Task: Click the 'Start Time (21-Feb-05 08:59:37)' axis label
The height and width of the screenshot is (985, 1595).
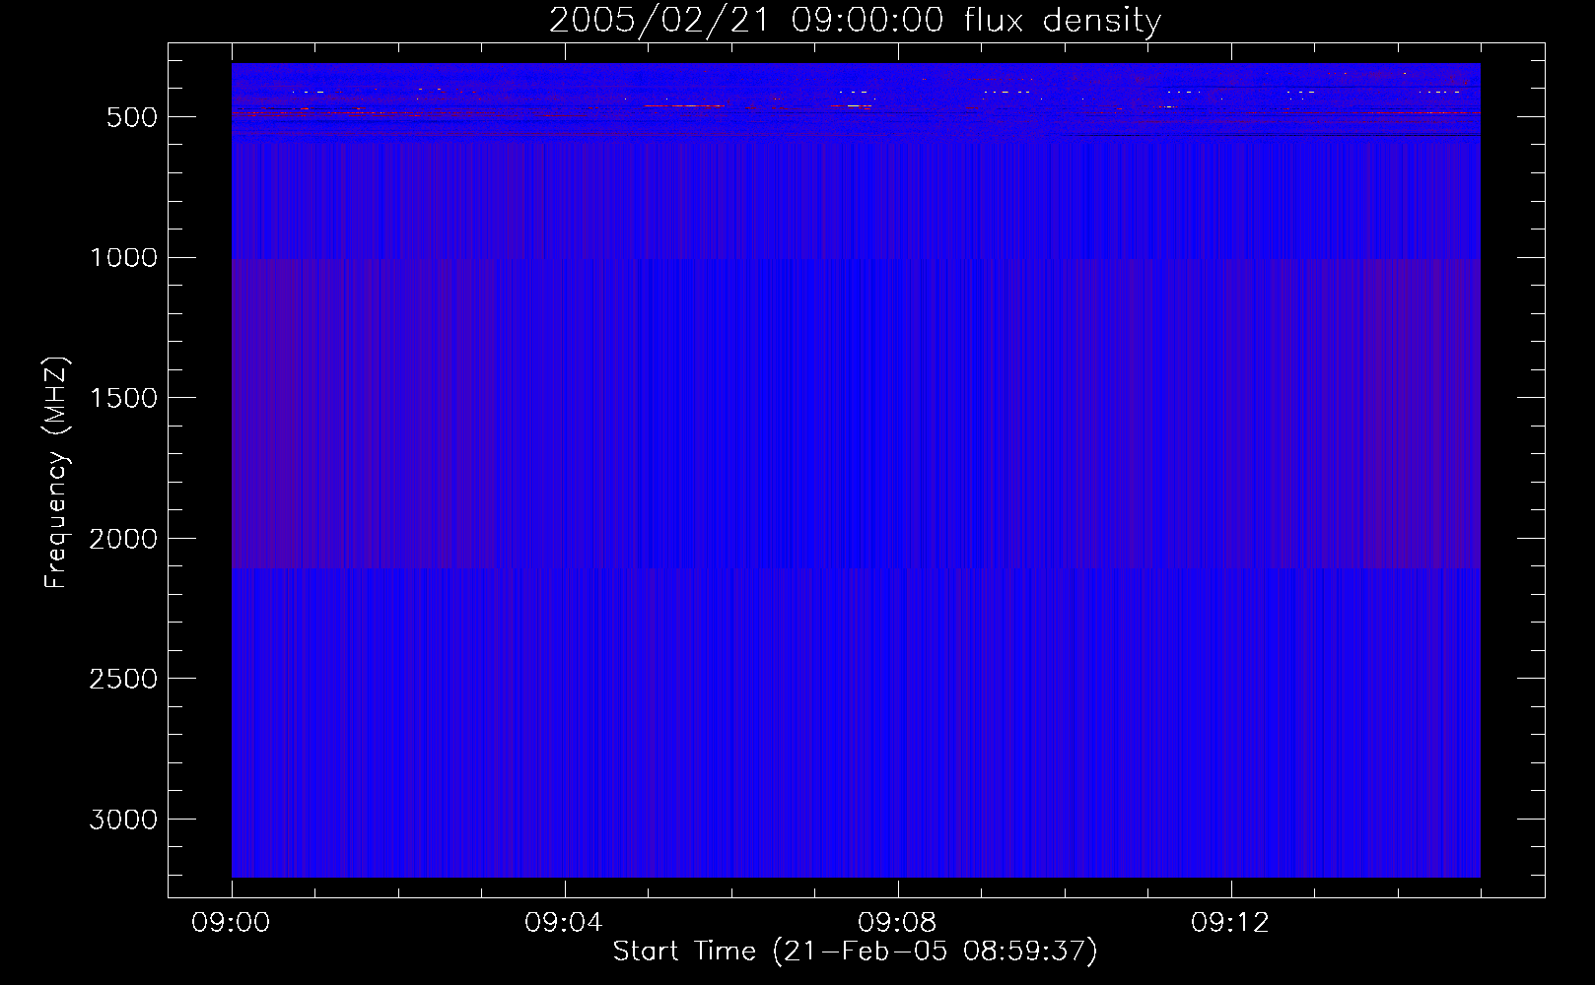Action: coord(855,952)
